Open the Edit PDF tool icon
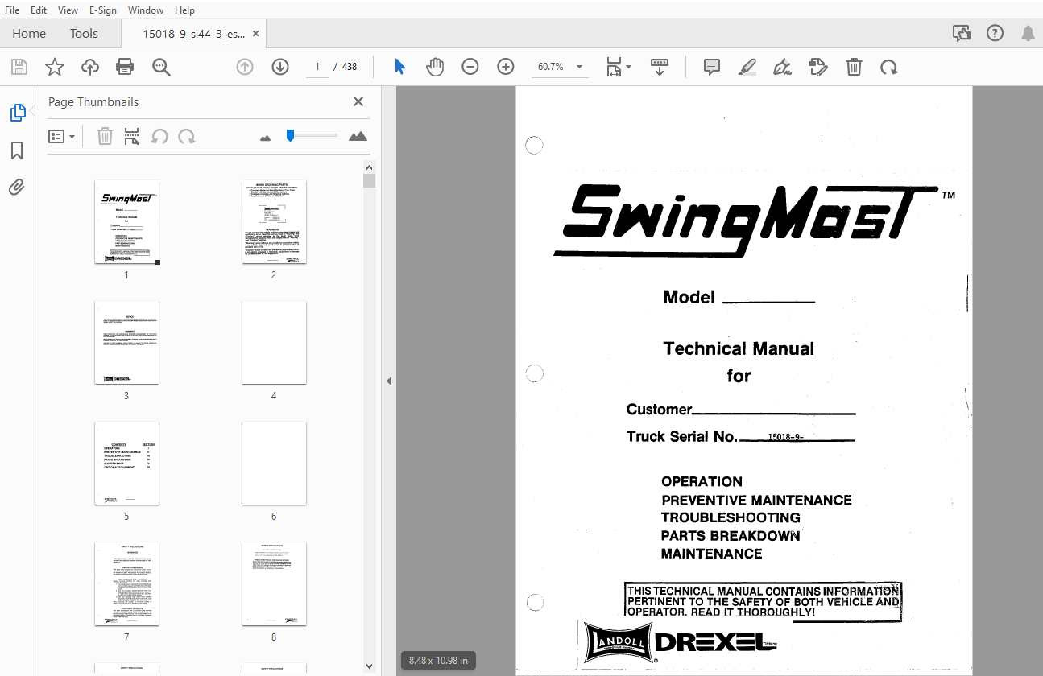 pyautogui.click(x=817, y=67)
